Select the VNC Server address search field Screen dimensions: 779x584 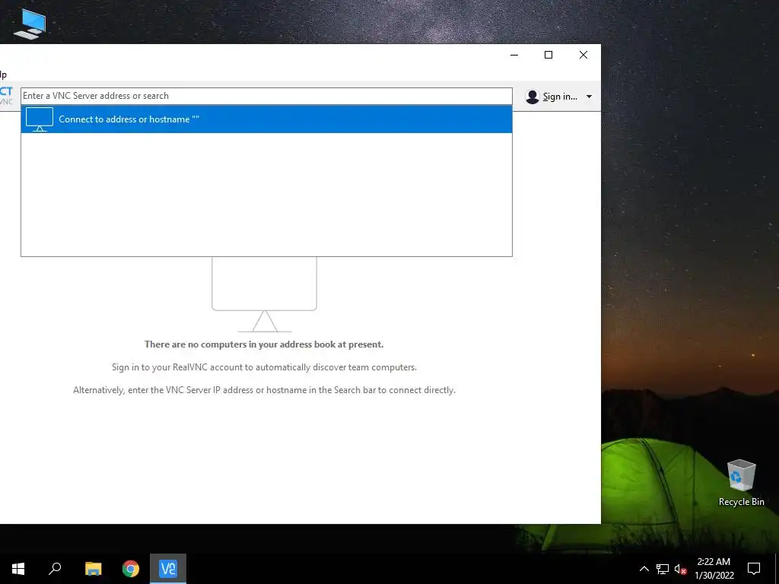pos(266,96)
